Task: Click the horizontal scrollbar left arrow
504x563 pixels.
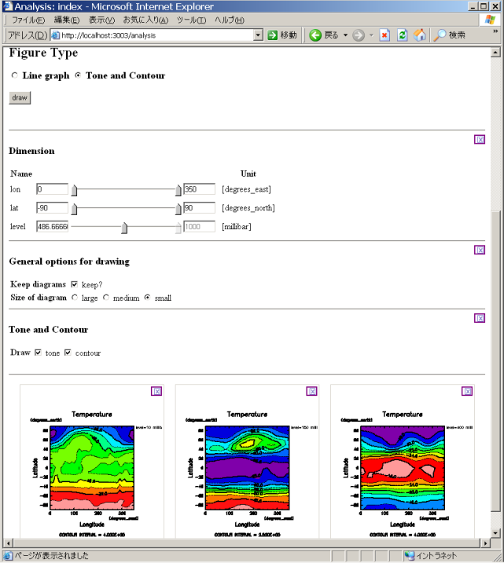Action: pos(8,543)
